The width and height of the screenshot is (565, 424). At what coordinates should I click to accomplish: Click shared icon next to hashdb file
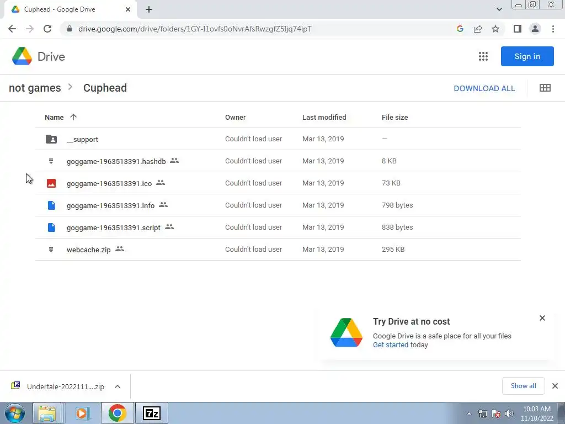click(174, 161)
